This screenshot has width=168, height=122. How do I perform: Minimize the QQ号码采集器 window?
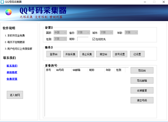145,2
